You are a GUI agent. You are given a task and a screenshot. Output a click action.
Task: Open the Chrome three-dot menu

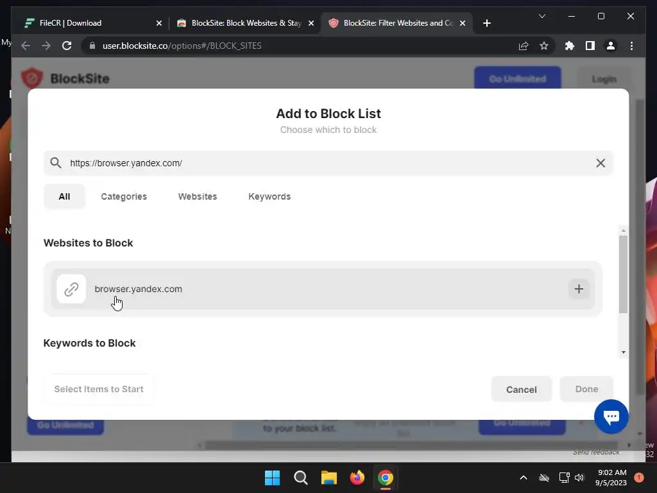click(631, 46)
